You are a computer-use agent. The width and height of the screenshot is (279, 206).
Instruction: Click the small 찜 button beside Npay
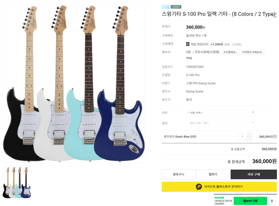272,201
